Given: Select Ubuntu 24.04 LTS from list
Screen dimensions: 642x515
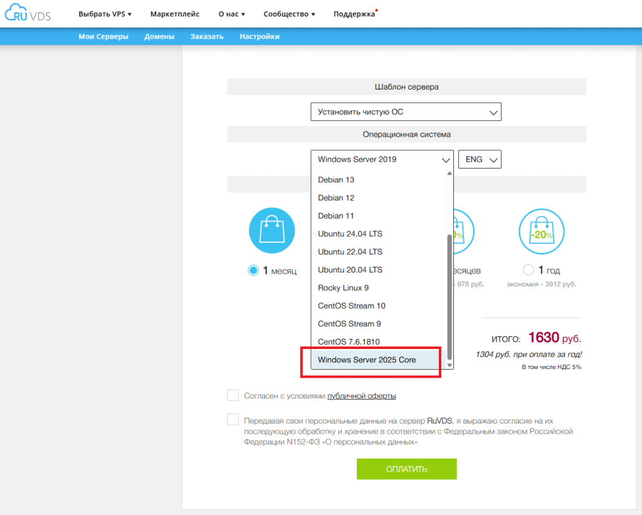Looking at the screenshot, I should tap(350, 234).
